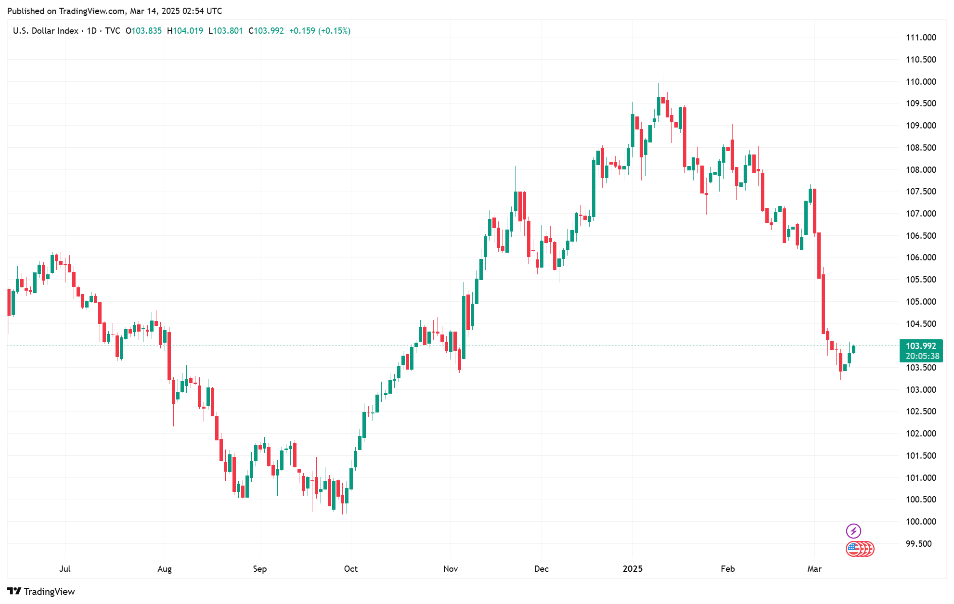Click the US flag economic event icon

(x=853, y=549)
